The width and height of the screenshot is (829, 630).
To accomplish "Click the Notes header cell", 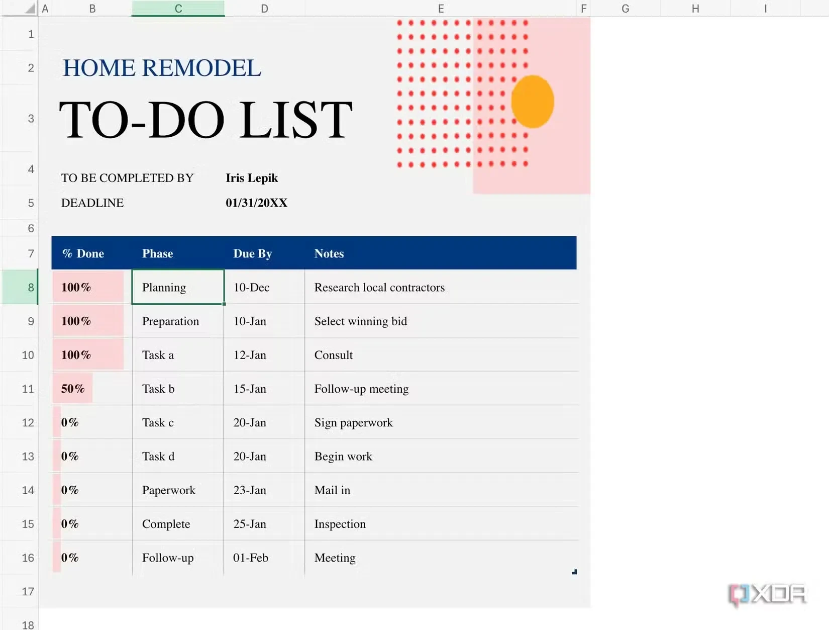I will 329,253.
